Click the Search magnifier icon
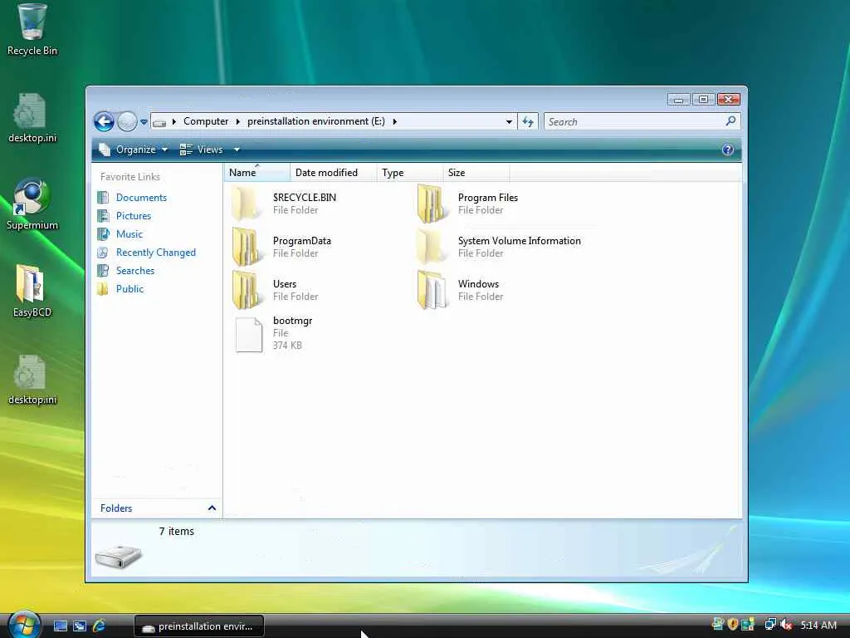 click(x=730, y=121)
